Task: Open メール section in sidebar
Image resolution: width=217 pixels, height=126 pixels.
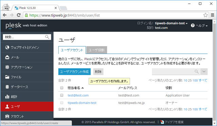Action: [x=27, y=57]
